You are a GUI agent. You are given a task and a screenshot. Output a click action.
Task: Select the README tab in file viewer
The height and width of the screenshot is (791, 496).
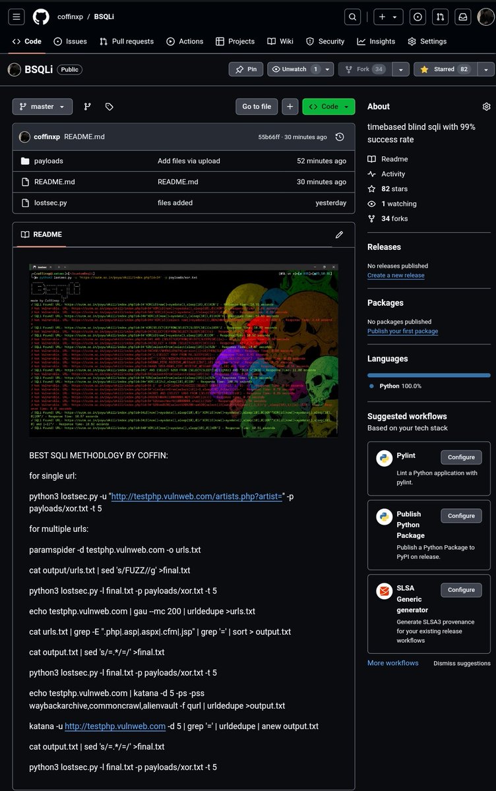(x=41, y=234)
